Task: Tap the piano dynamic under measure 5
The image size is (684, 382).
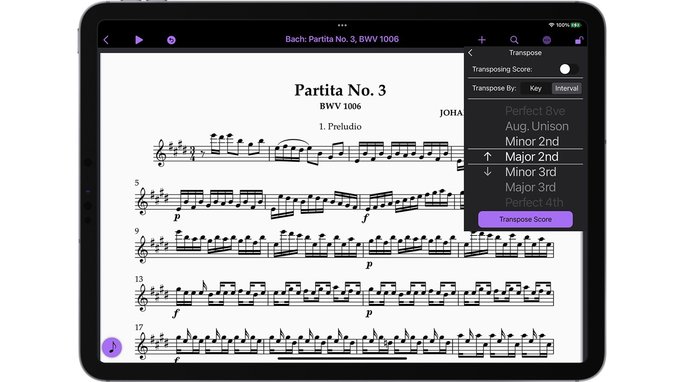Action: 177,217
